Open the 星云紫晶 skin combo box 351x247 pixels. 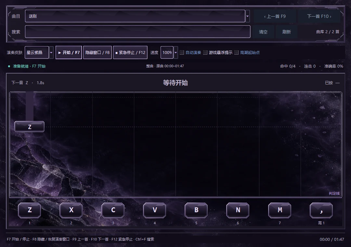point(37,53)
